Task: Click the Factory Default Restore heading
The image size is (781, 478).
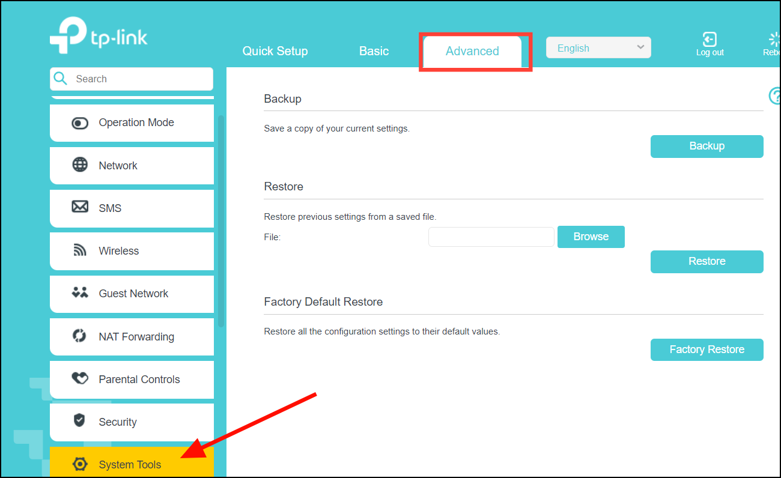Action: tap(323, 301)
